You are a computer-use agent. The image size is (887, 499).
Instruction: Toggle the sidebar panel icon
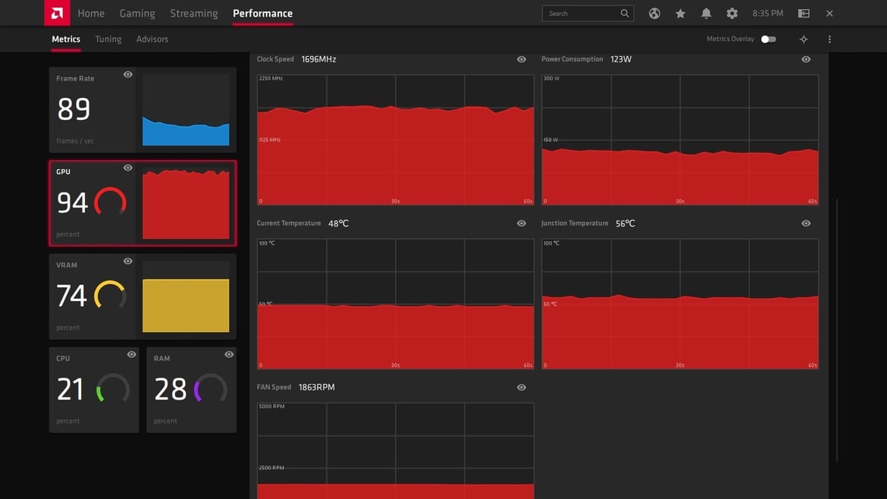click(x=804, y=14)
